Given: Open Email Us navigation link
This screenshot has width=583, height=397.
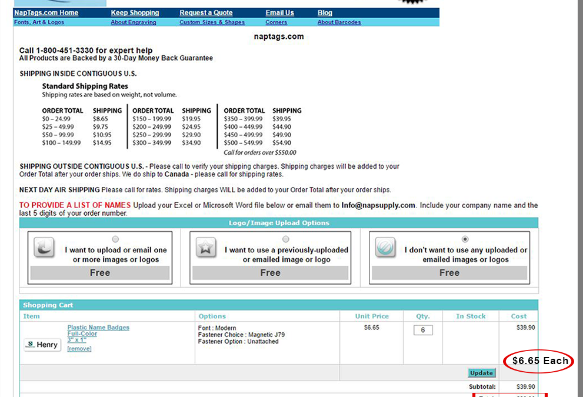Looking at the screenshot, I should [x=279, y=13].
